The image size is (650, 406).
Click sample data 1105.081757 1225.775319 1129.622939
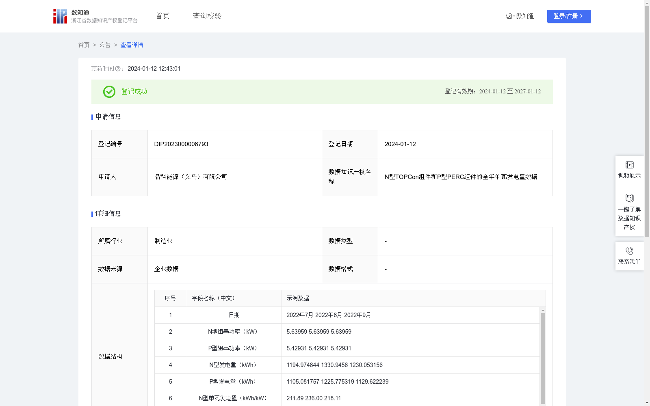coord(338,382)
